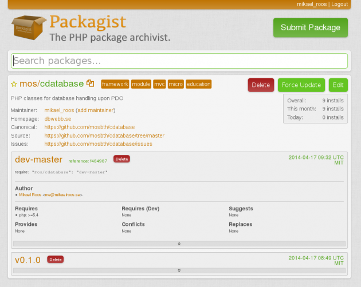Click the 2014-04-17 09:32 UTC timestamp
Screen dimensions: 361x287
[316, 157]
